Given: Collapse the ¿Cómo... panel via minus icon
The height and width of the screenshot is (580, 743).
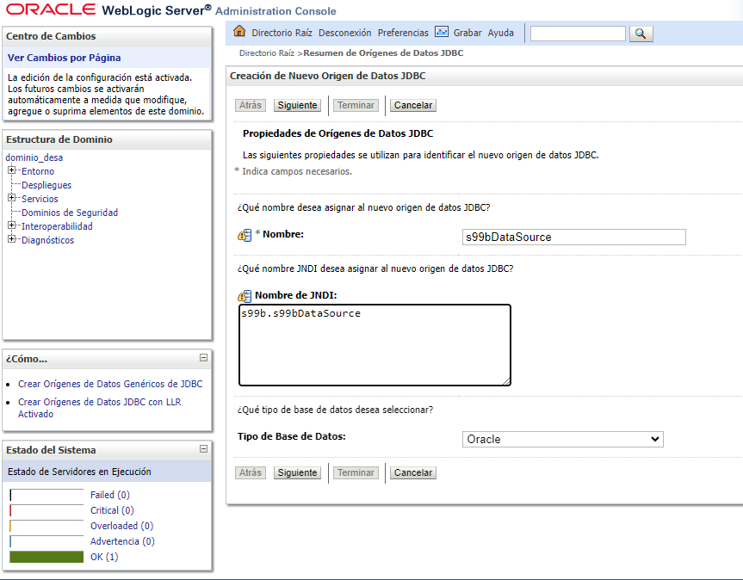Looking at the screenshot, I should tap(204, 358).
